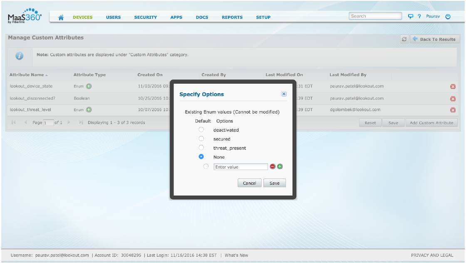This screenshot has height=263, width=466.
Task: Click the MaaS360 logo
Action: click(x=25, y=16)
